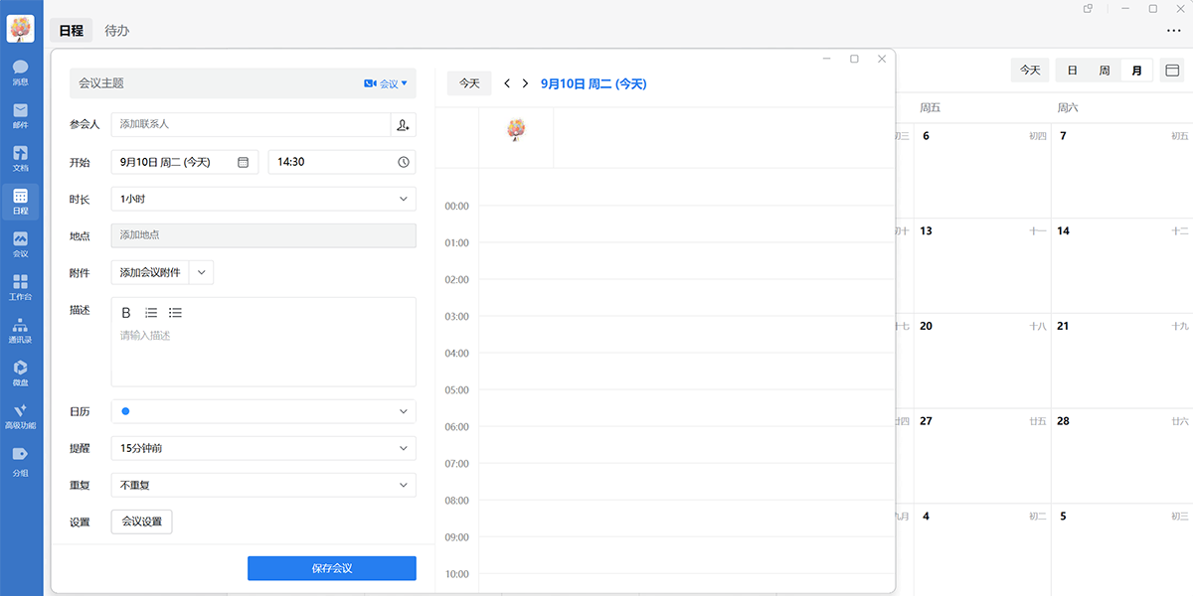This screenshot has width=1193, height=596.
Task: Click the bold B icon in description
Action: (x=126, y=313)
